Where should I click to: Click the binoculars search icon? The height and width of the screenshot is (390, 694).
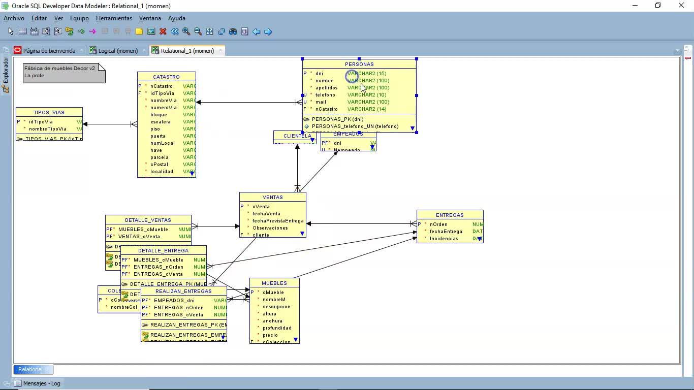tap(233, 31)
